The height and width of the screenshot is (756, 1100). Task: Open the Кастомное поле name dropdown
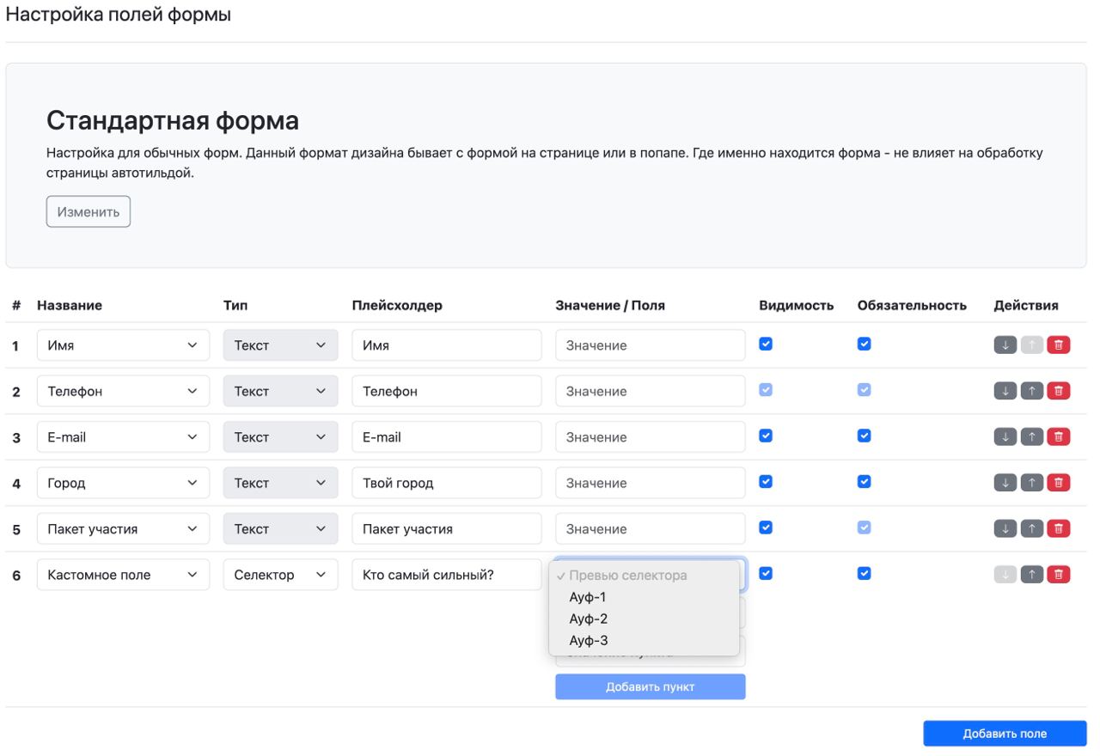pyautogui.click(x=123, y=575)
